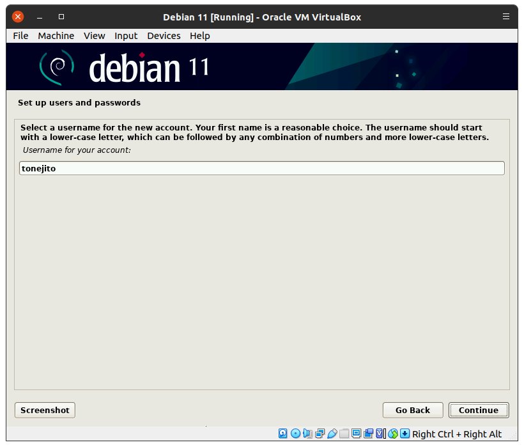Open the optical drive status icon
Viewport: 524px width, 447px height.
pyautogui.click(x=295, y=434)
